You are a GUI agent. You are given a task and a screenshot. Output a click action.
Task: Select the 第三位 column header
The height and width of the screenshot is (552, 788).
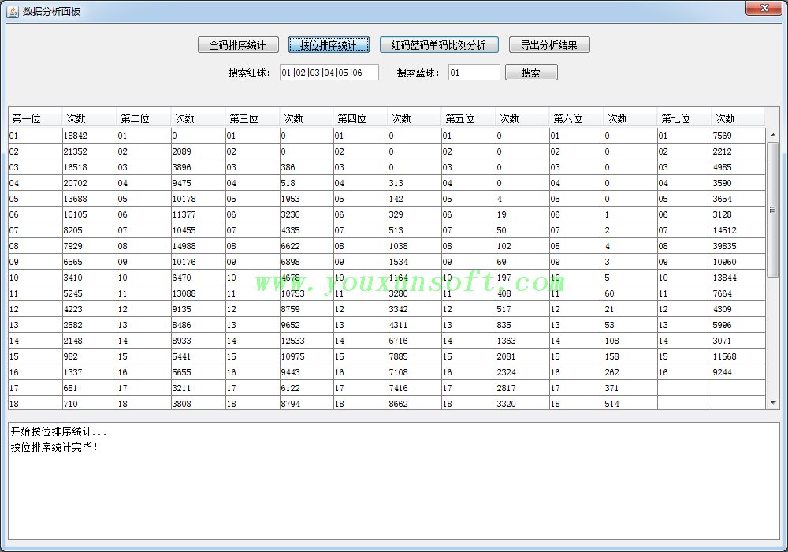(x=252, y=118)
